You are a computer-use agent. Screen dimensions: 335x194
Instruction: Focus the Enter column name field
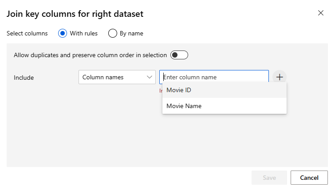tap(214, 77)
